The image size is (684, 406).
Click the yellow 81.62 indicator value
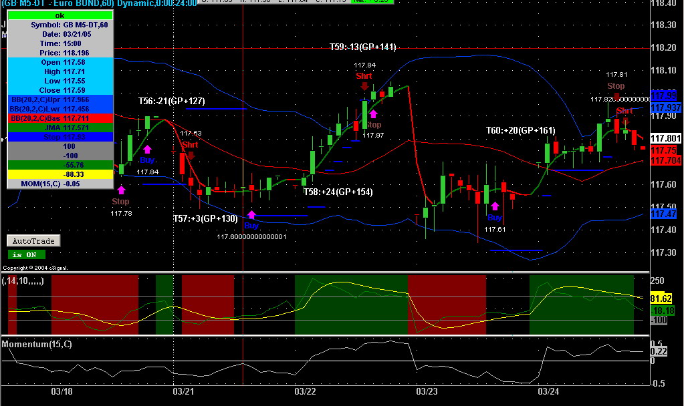click(661, 298)
